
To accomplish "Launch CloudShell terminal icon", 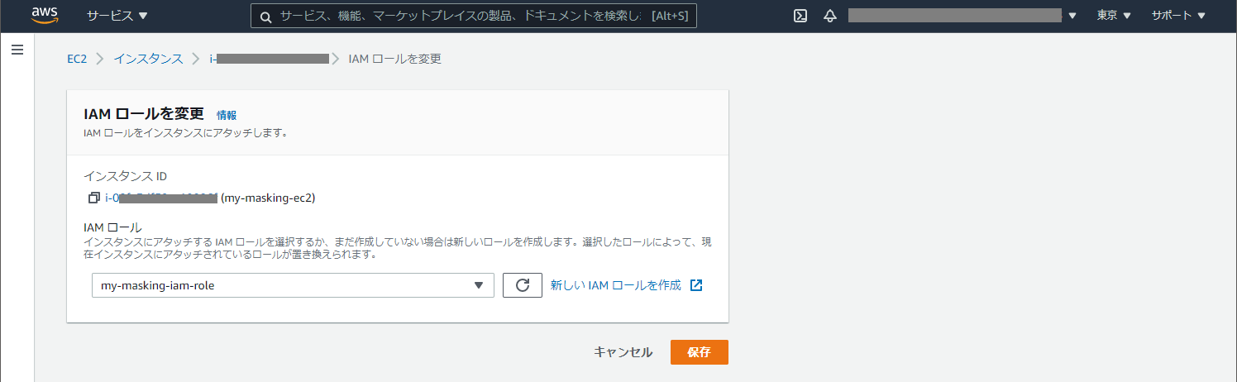I will coord(800,16).
